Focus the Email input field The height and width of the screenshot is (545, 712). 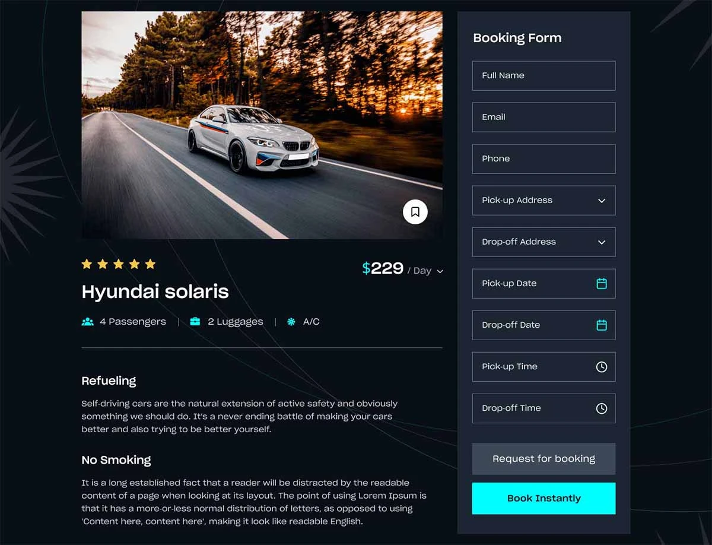point(543,118)
